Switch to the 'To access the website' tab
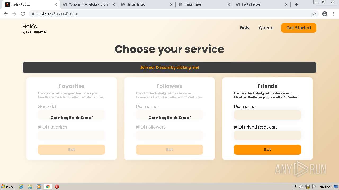 [x=89, y=4]
